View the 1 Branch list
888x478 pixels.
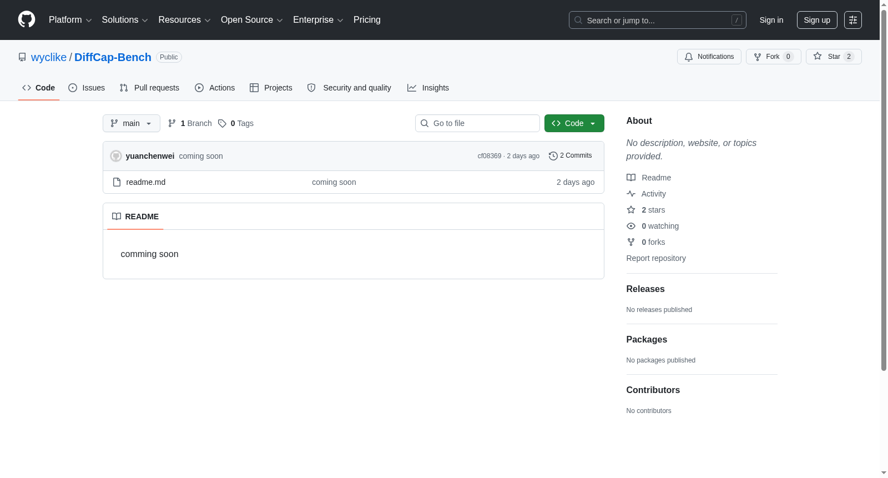click(x=190, y=123)
